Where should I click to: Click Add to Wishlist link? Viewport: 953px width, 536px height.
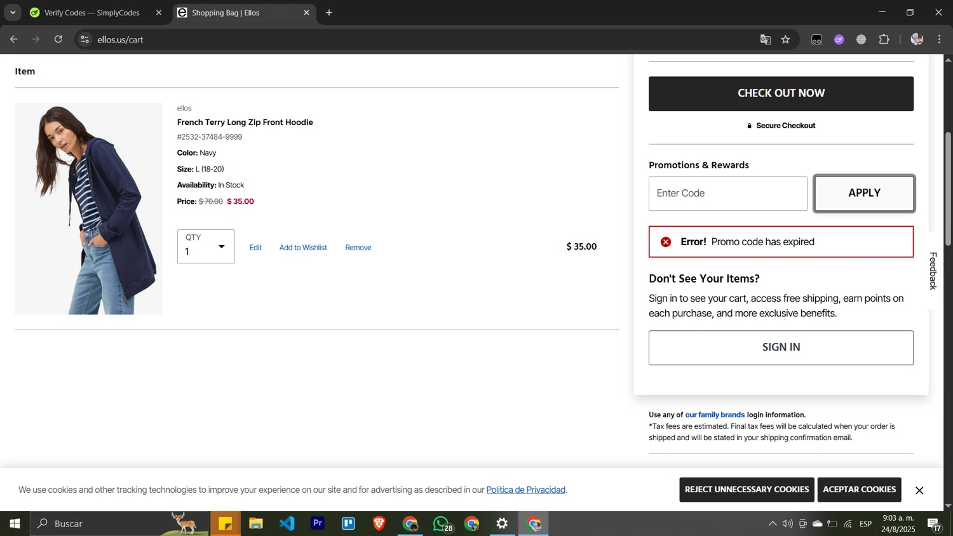tap(303, 248)
